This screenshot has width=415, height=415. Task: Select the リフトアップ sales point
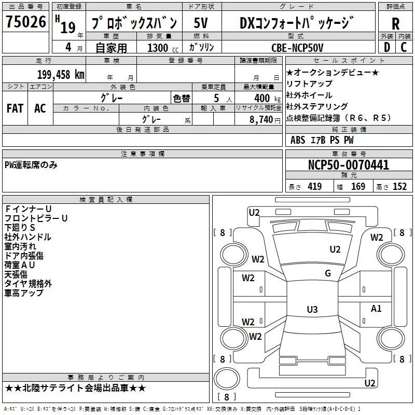[309, 84]
